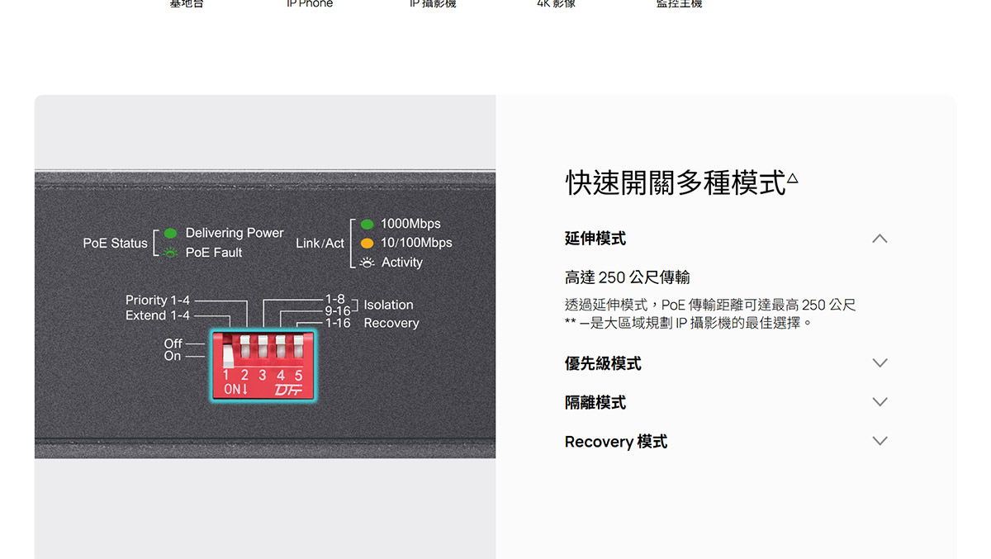Click the green 1000Mbps LED dot
The width and height of the screenshot is (991, 559).
[x=367, y=224]
